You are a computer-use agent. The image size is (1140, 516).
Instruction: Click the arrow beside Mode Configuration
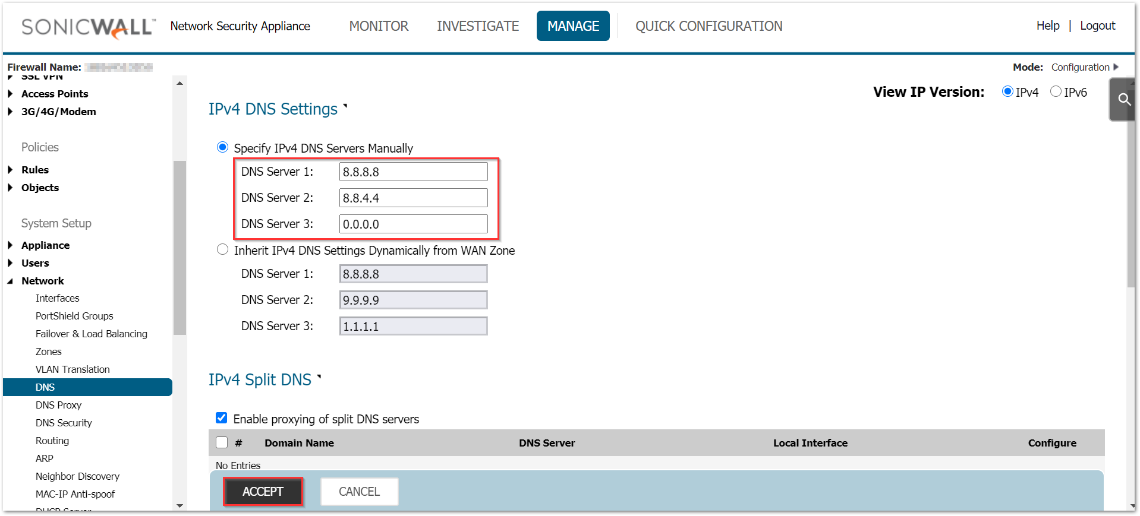click(x=1116, y=67)
